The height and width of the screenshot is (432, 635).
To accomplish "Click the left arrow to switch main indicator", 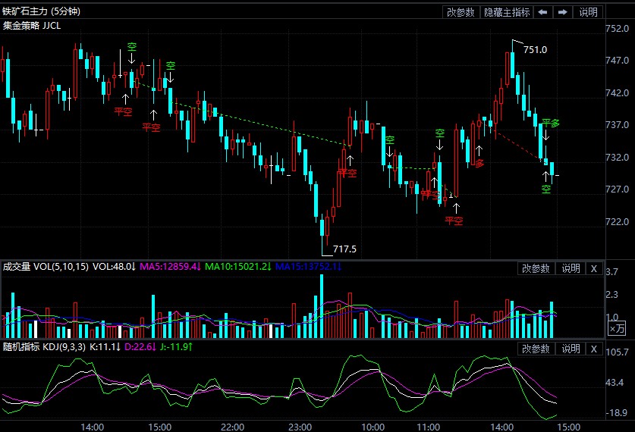I will 542,12.
